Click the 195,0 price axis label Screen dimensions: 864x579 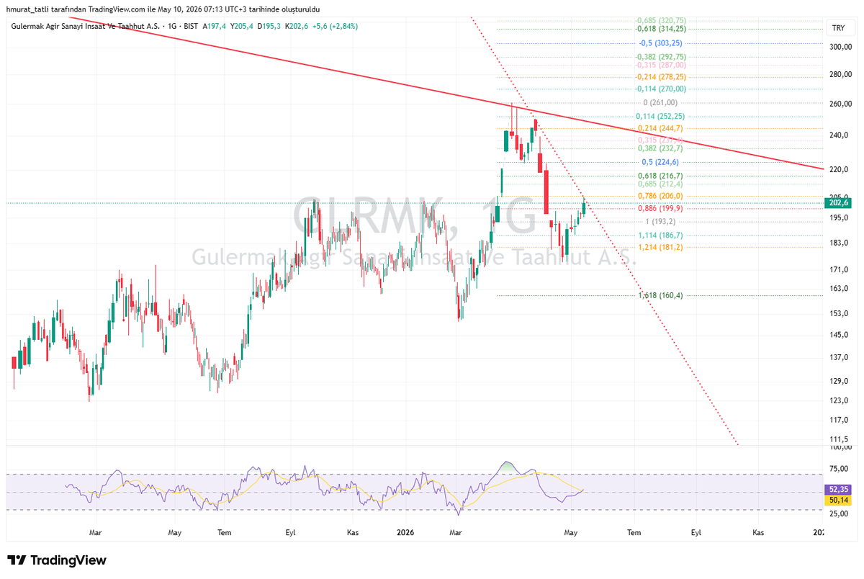pos(839,218)
